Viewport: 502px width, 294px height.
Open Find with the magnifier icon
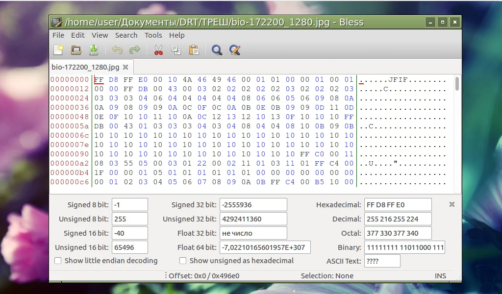[x=217, y=50]
